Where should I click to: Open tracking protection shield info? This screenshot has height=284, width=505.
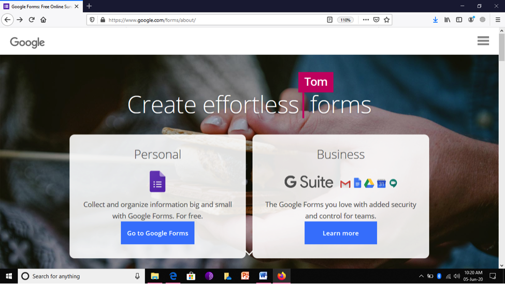92,20
